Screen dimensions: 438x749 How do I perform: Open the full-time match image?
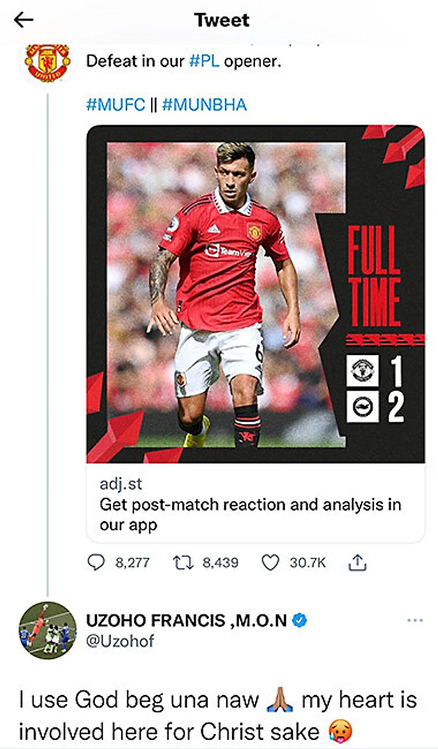tap(256, 294)
